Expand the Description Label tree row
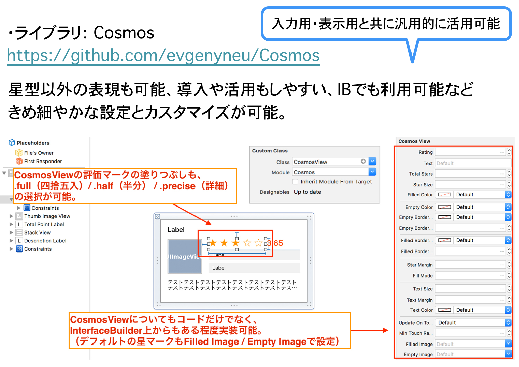 point(11,241)
